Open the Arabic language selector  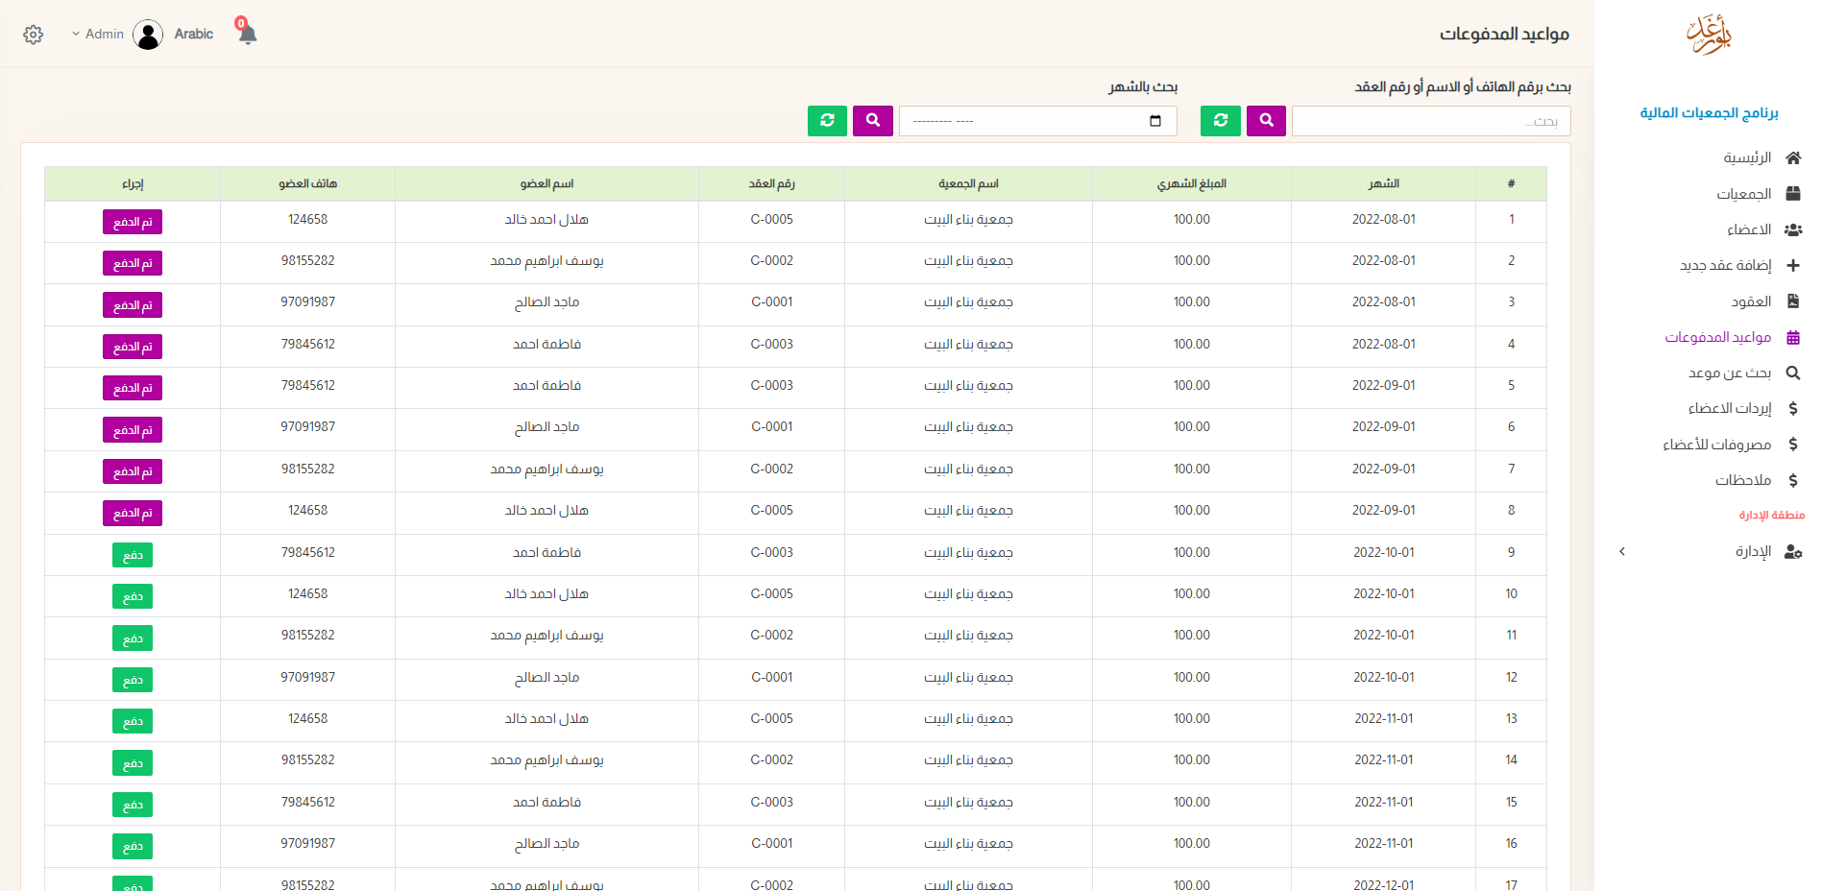[194, 35]
